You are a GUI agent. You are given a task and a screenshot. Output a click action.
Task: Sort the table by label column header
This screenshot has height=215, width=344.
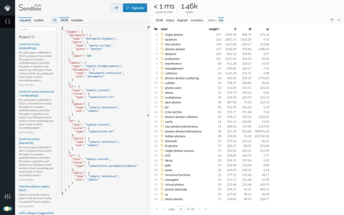pyautogui.click(x=164, y=29)
